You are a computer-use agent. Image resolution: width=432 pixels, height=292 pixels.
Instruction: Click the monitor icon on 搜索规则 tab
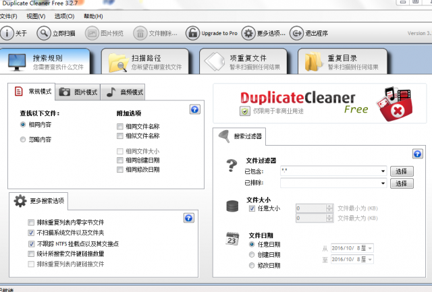point(17,62)
